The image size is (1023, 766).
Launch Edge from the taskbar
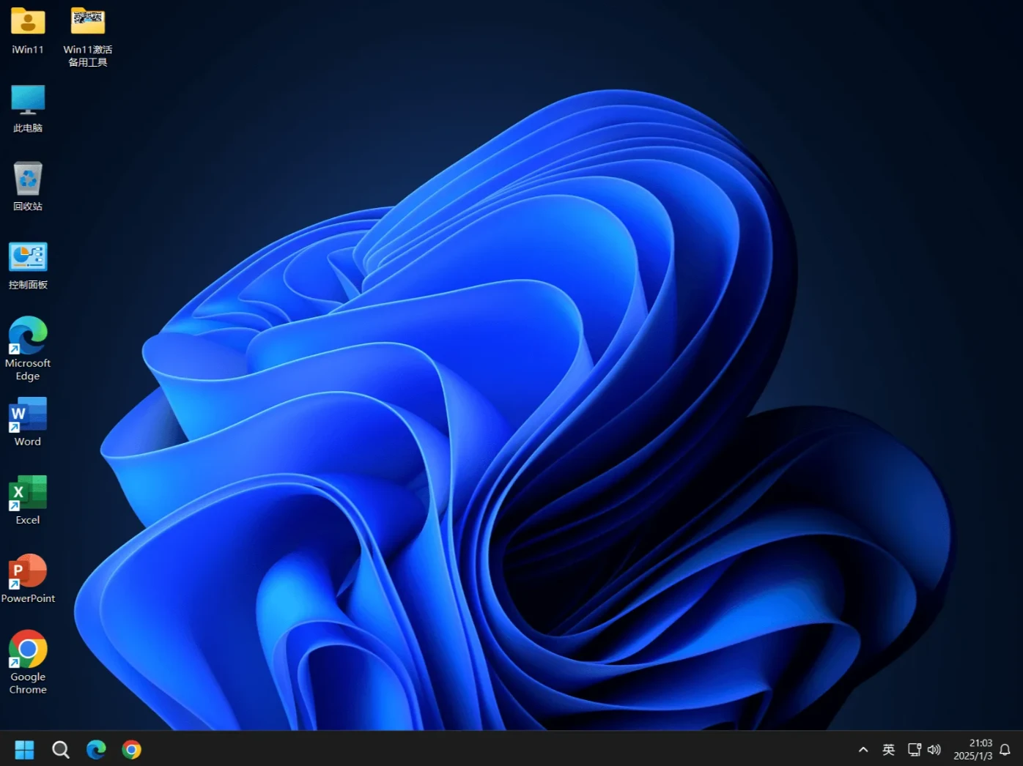(96, 749)
